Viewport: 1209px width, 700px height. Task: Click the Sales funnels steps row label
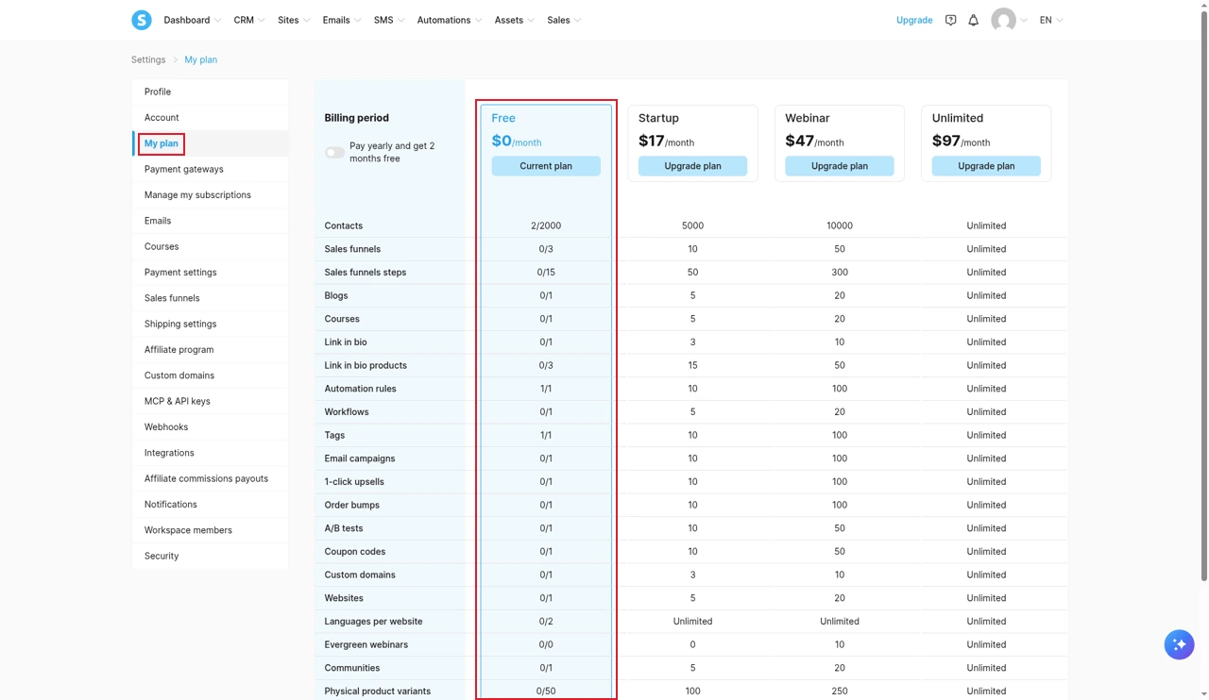(366, 272)
